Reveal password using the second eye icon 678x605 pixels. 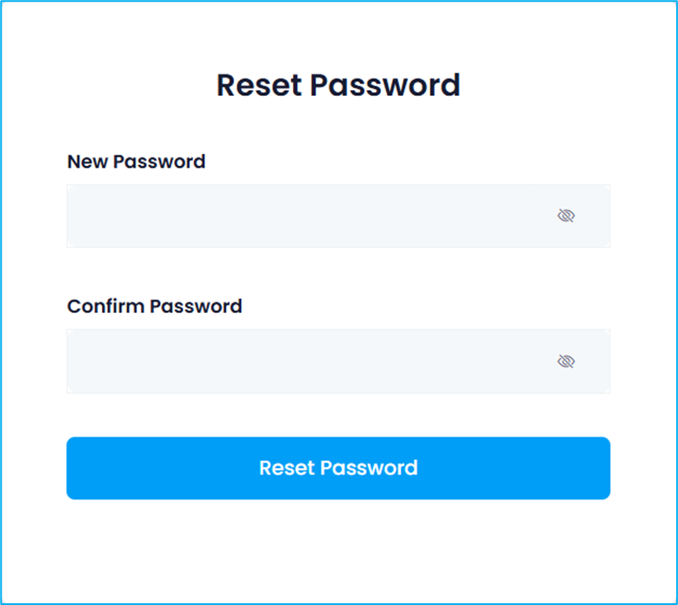566,361
